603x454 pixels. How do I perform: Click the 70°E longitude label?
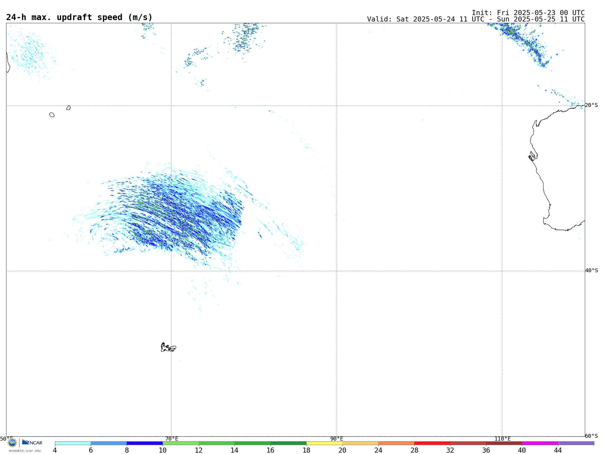point(172,439)
